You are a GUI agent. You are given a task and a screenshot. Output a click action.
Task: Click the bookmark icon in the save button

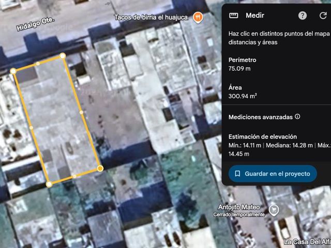click(237, 174)
